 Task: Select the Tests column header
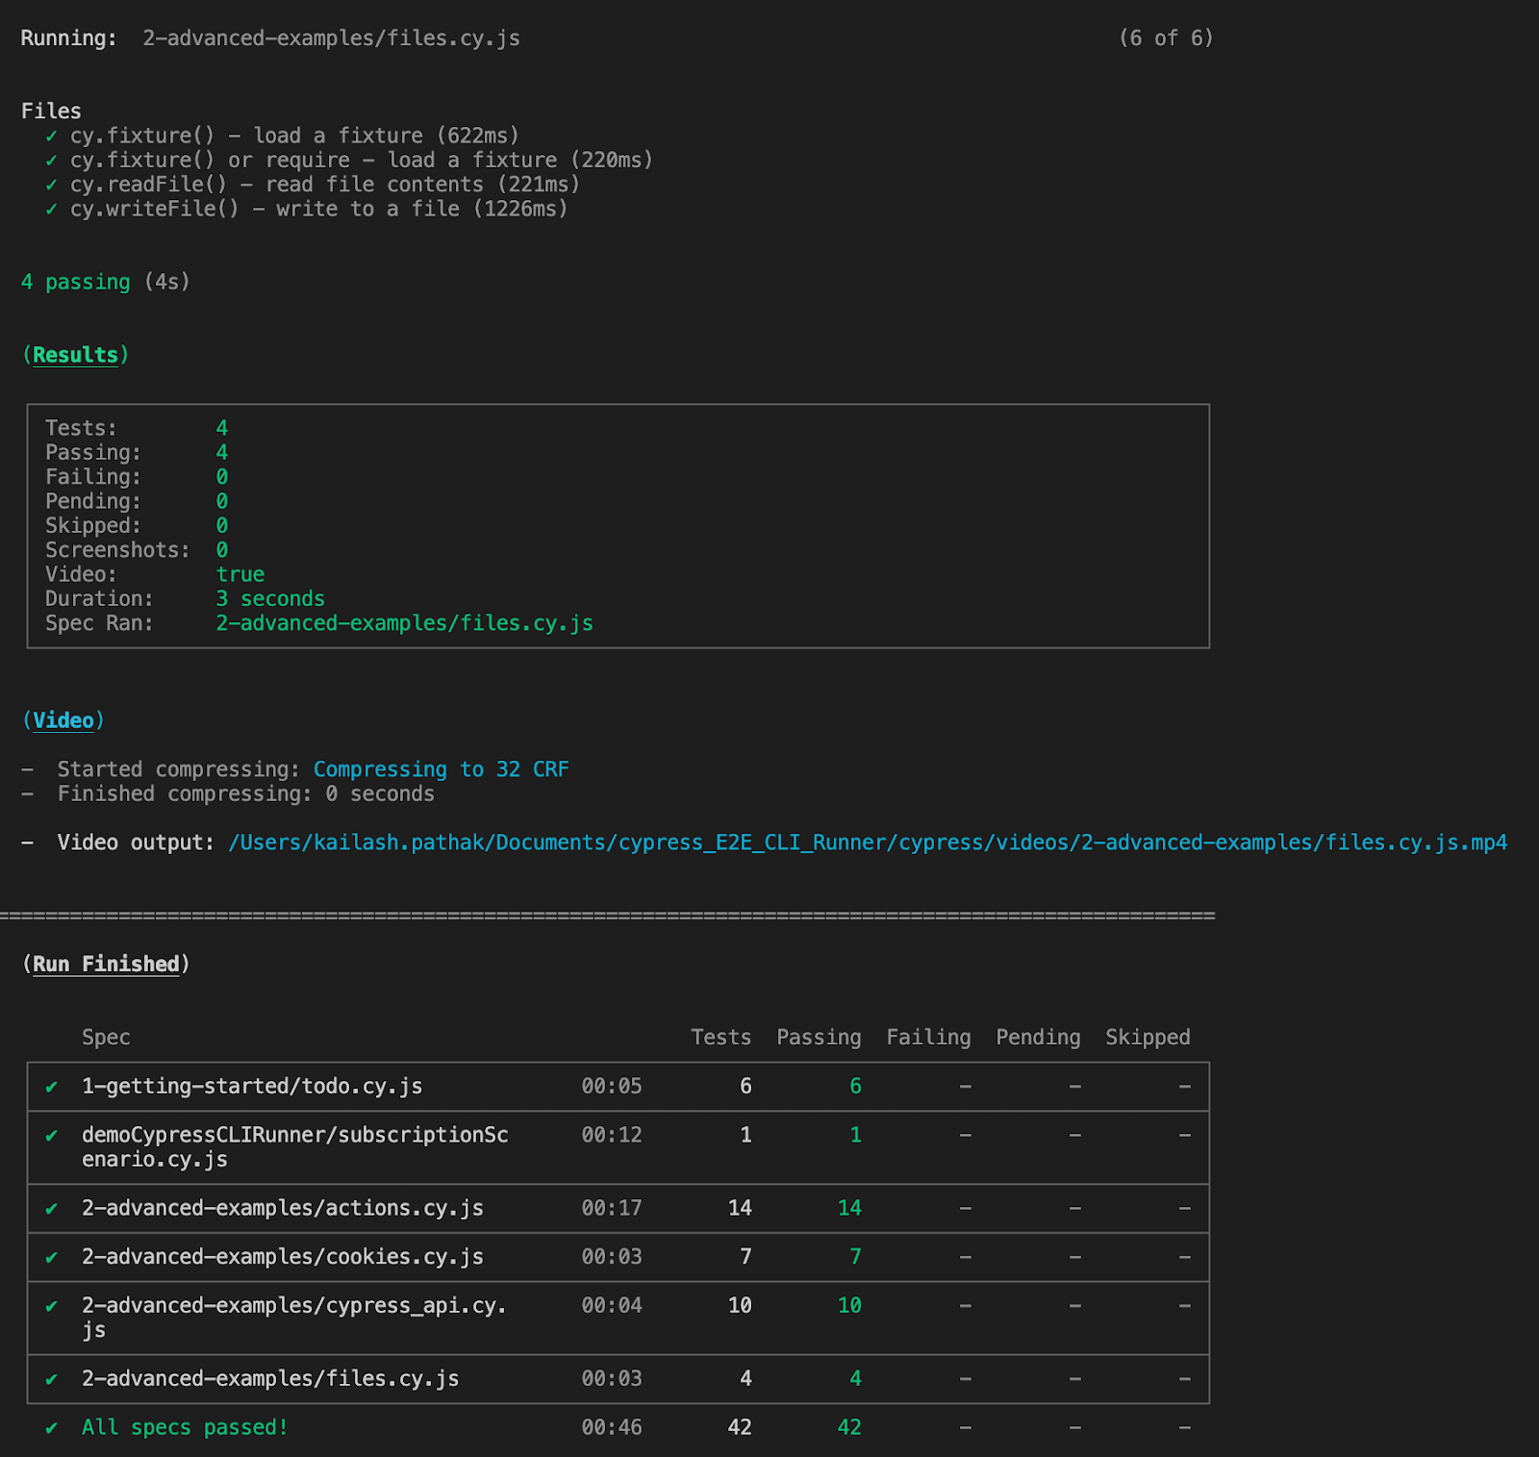click(x=720, y=1037)
